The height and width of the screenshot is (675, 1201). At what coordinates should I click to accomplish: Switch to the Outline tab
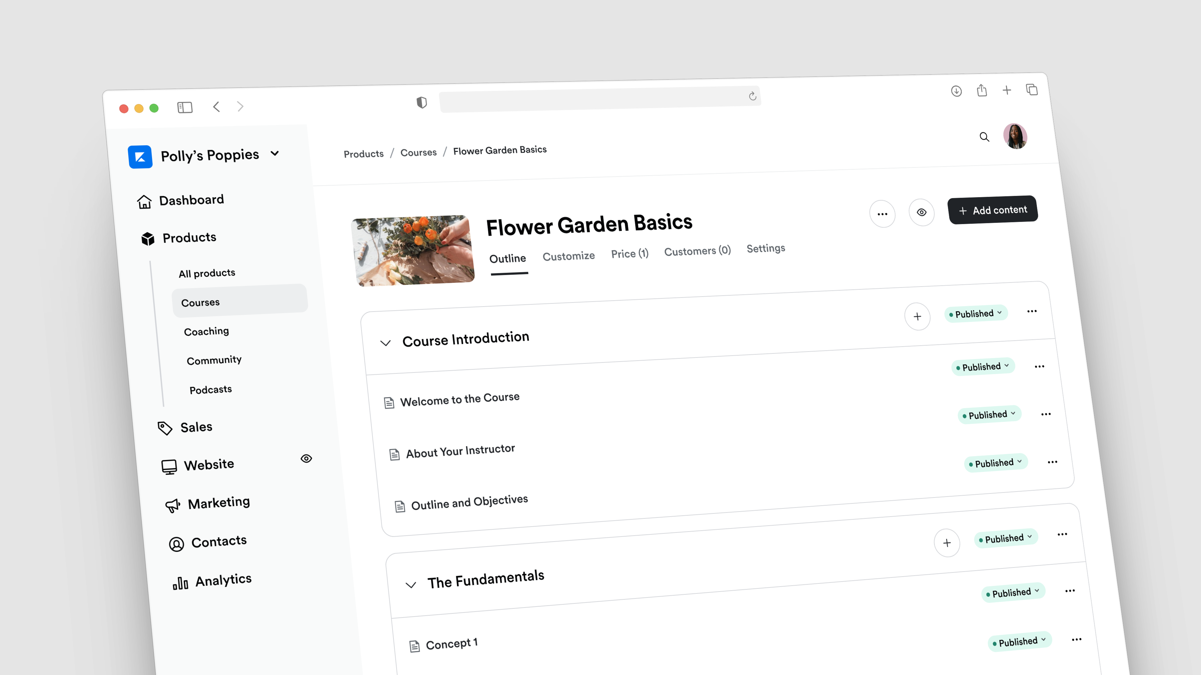coord(508,259)
